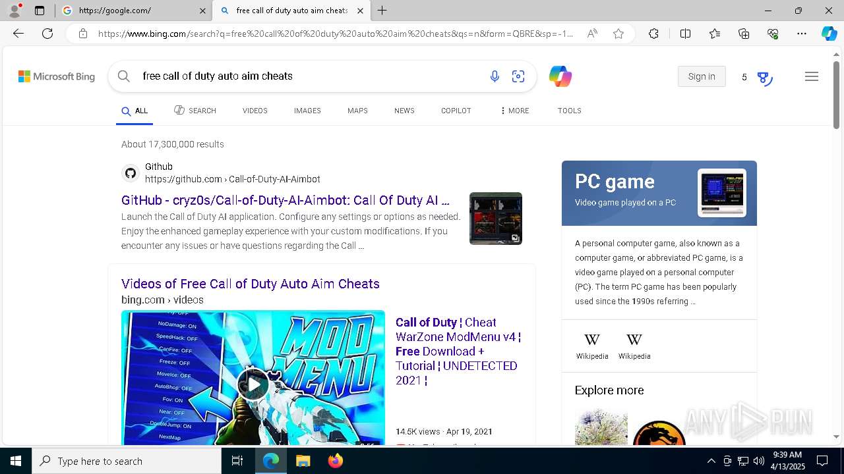Open Windows Start button

pyautogui.click(x=16, y=461)
